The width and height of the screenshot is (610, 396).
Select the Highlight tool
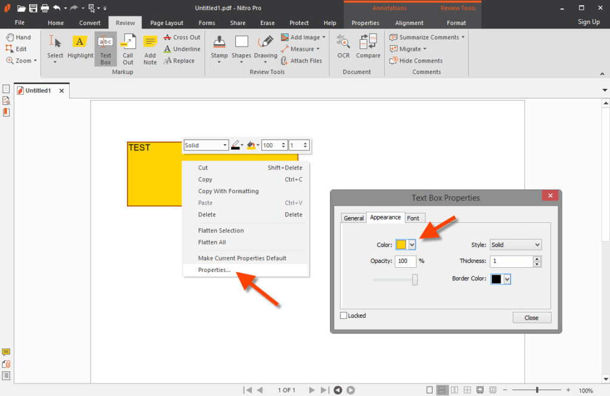pos(80,48)
